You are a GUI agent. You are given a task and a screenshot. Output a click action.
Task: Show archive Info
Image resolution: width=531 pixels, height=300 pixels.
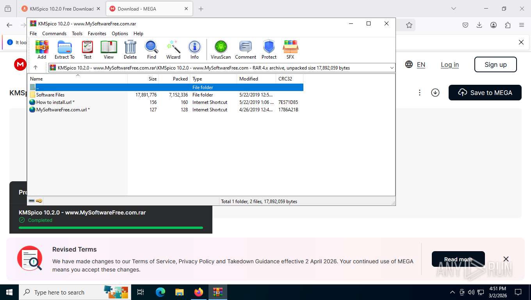[x=194, y=50]
